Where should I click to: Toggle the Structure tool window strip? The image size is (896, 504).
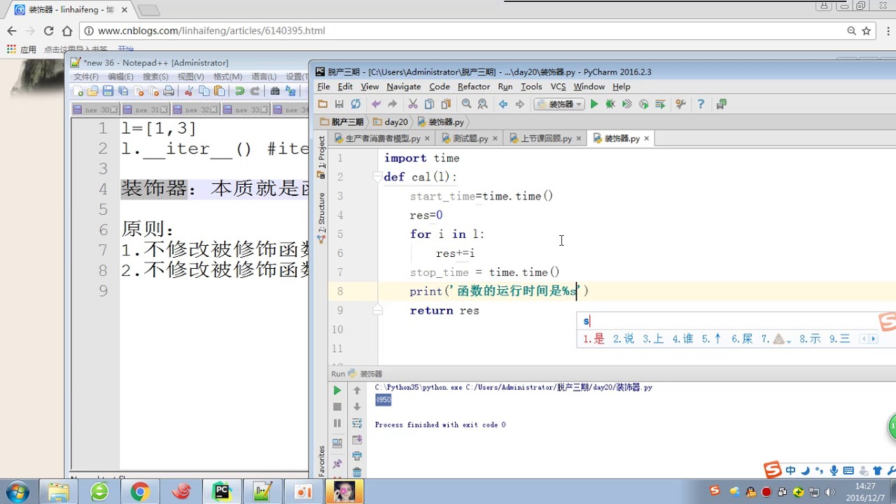321,218
